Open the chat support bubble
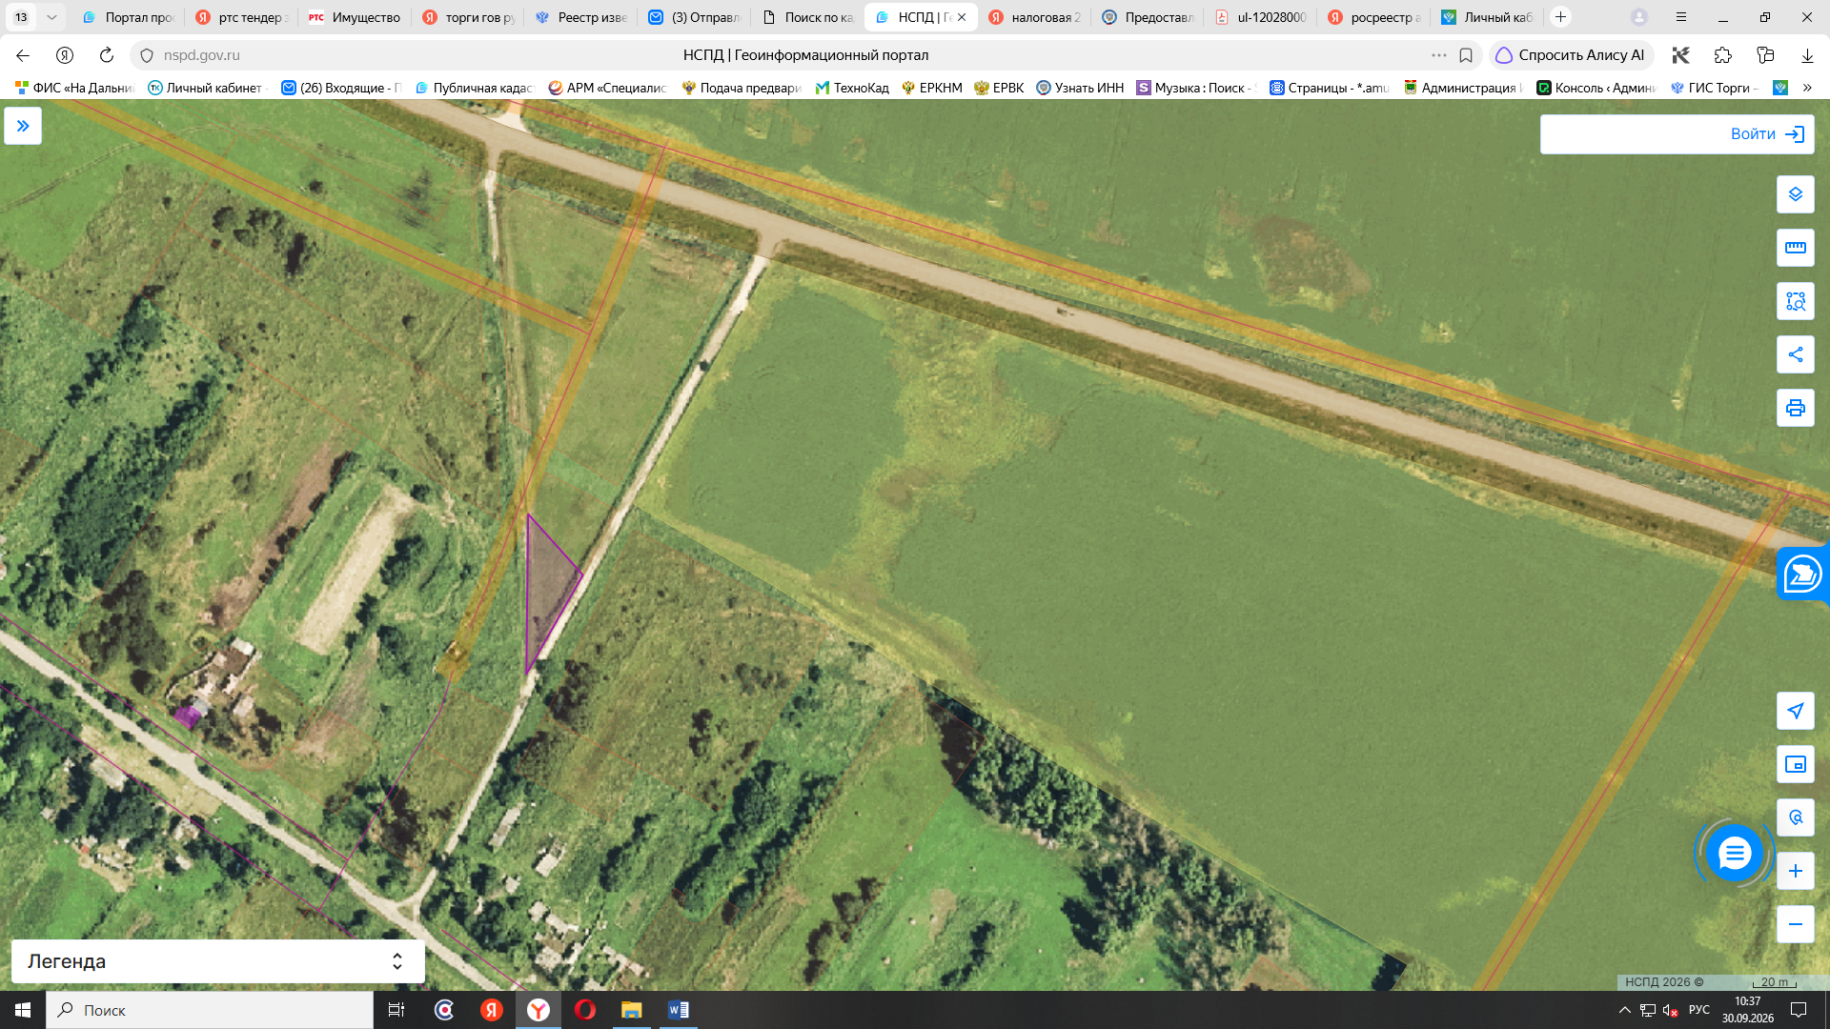 point(1735,853)
